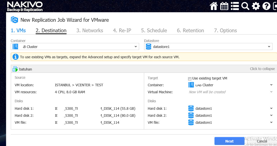Switch to the 1. VMs step
This screenshot has width=277, height=146.
click(x=18, y=30)
